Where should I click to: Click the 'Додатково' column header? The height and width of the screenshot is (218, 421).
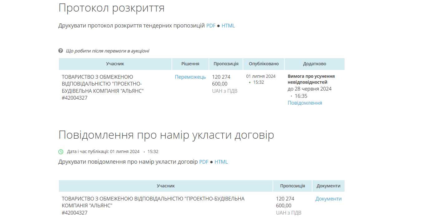[314, 64]
